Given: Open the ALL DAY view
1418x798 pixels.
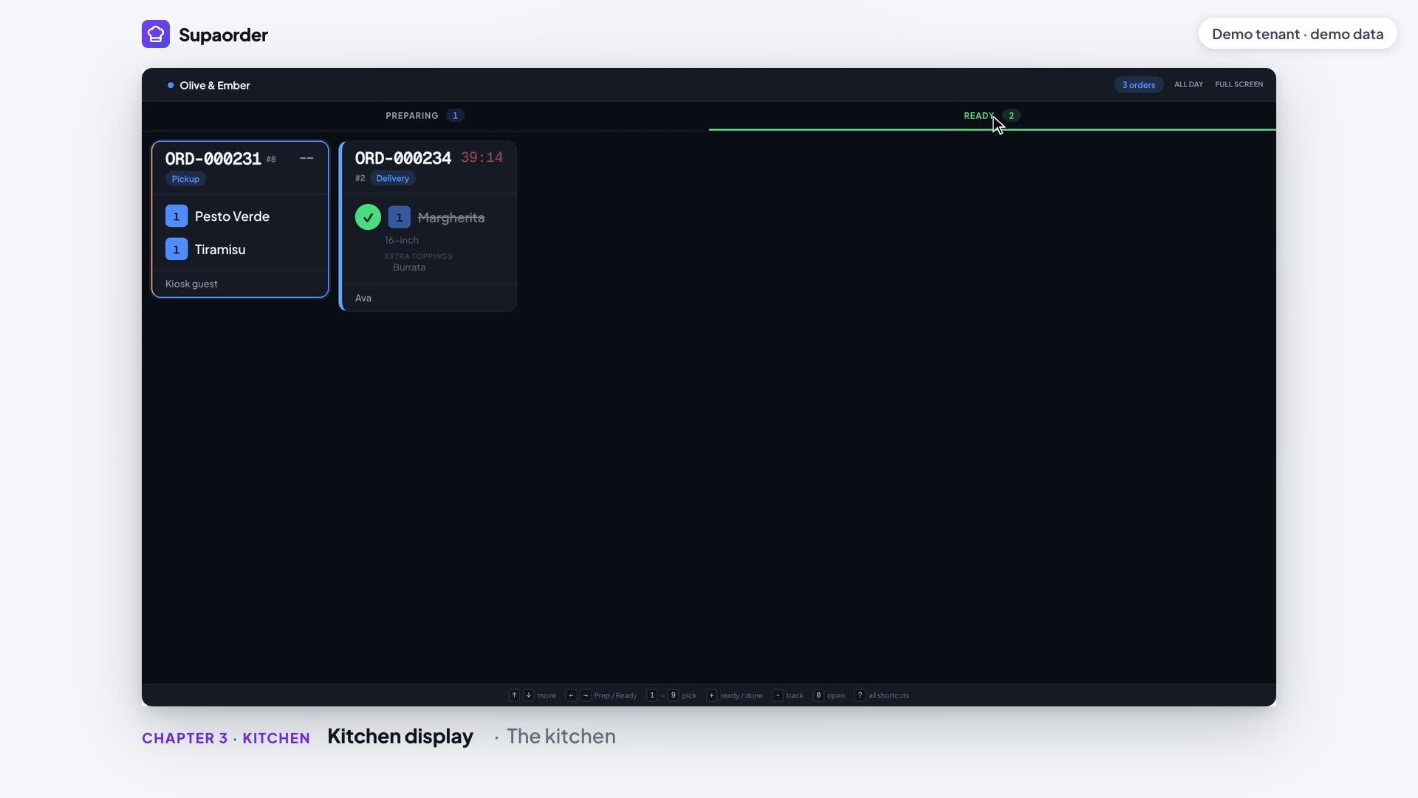Looking at the screenshot, I should click(1188, 85).
